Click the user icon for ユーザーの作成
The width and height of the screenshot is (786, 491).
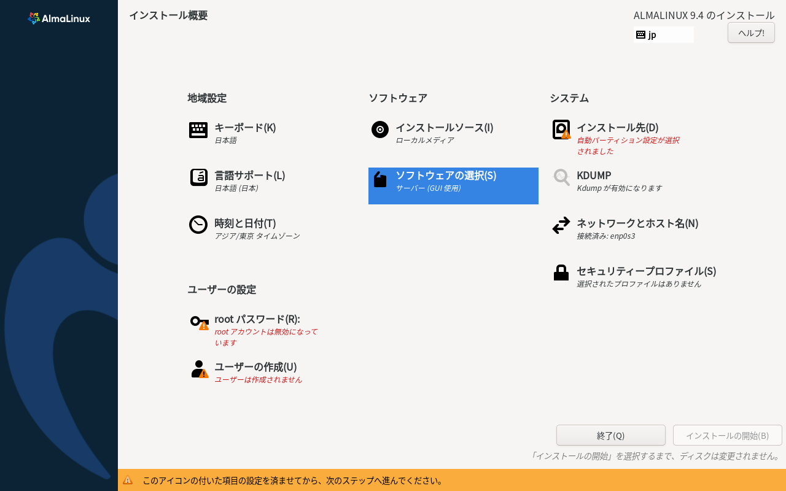tap(199, 369)
